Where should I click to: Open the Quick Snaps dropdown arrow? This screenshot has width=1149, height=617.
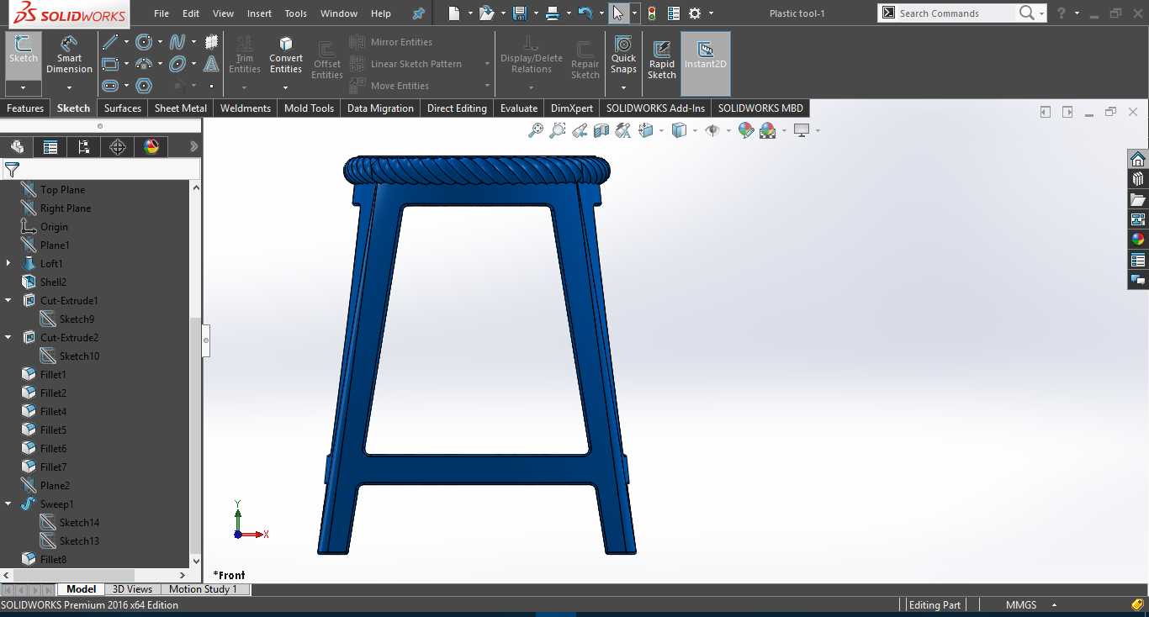(x=623, y=87)
